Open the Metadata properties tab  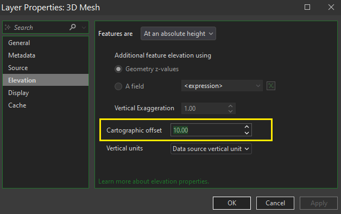coord(46,55)
